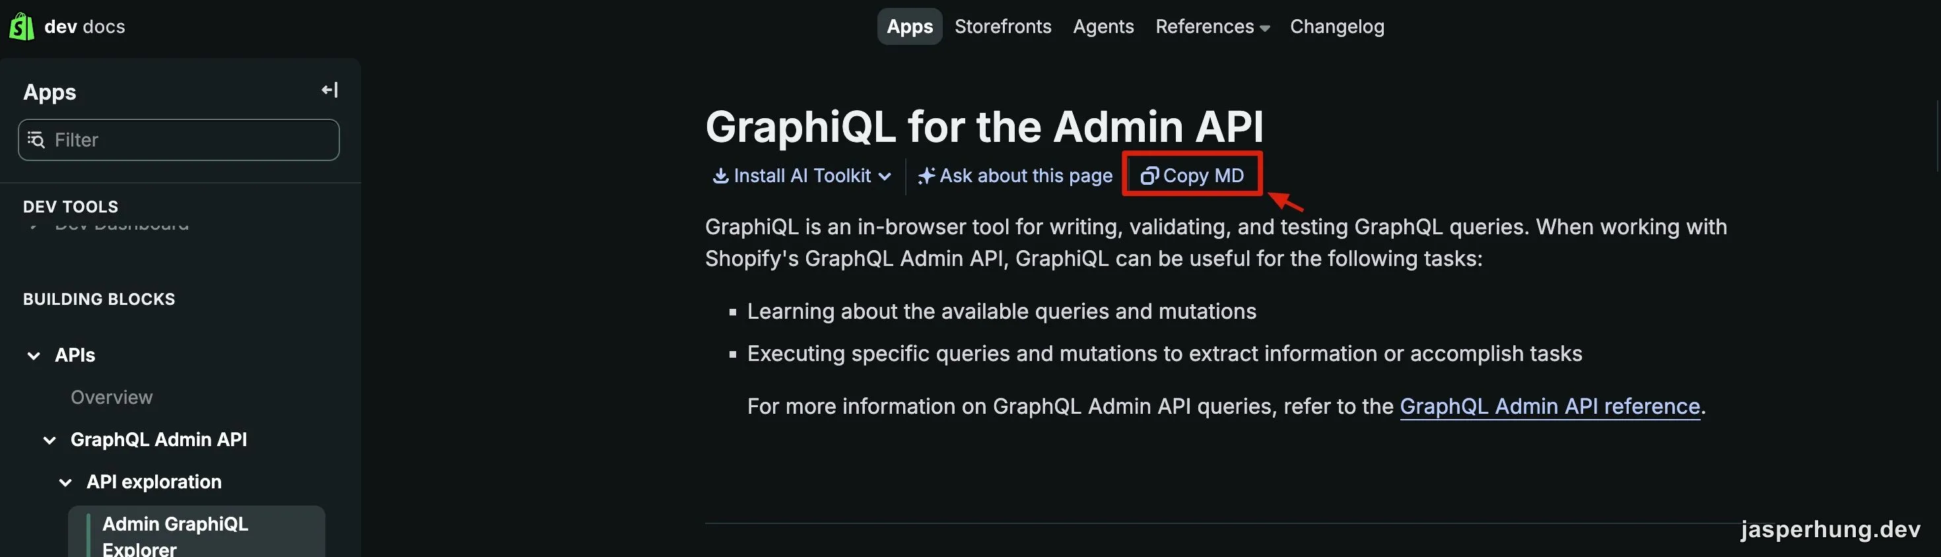Screen dimensions: 1941x557
Task: Click the References label text
Action: [1205, 26]
